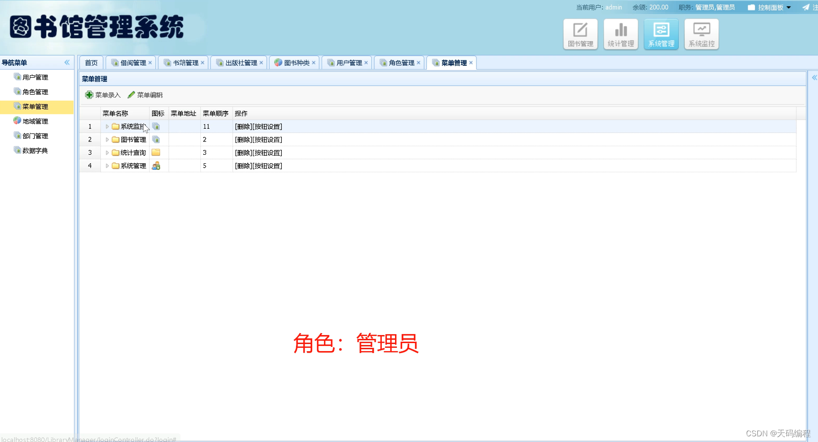
Task: Open the 控制面板 dropdown arrow
Action: [789, 8]
